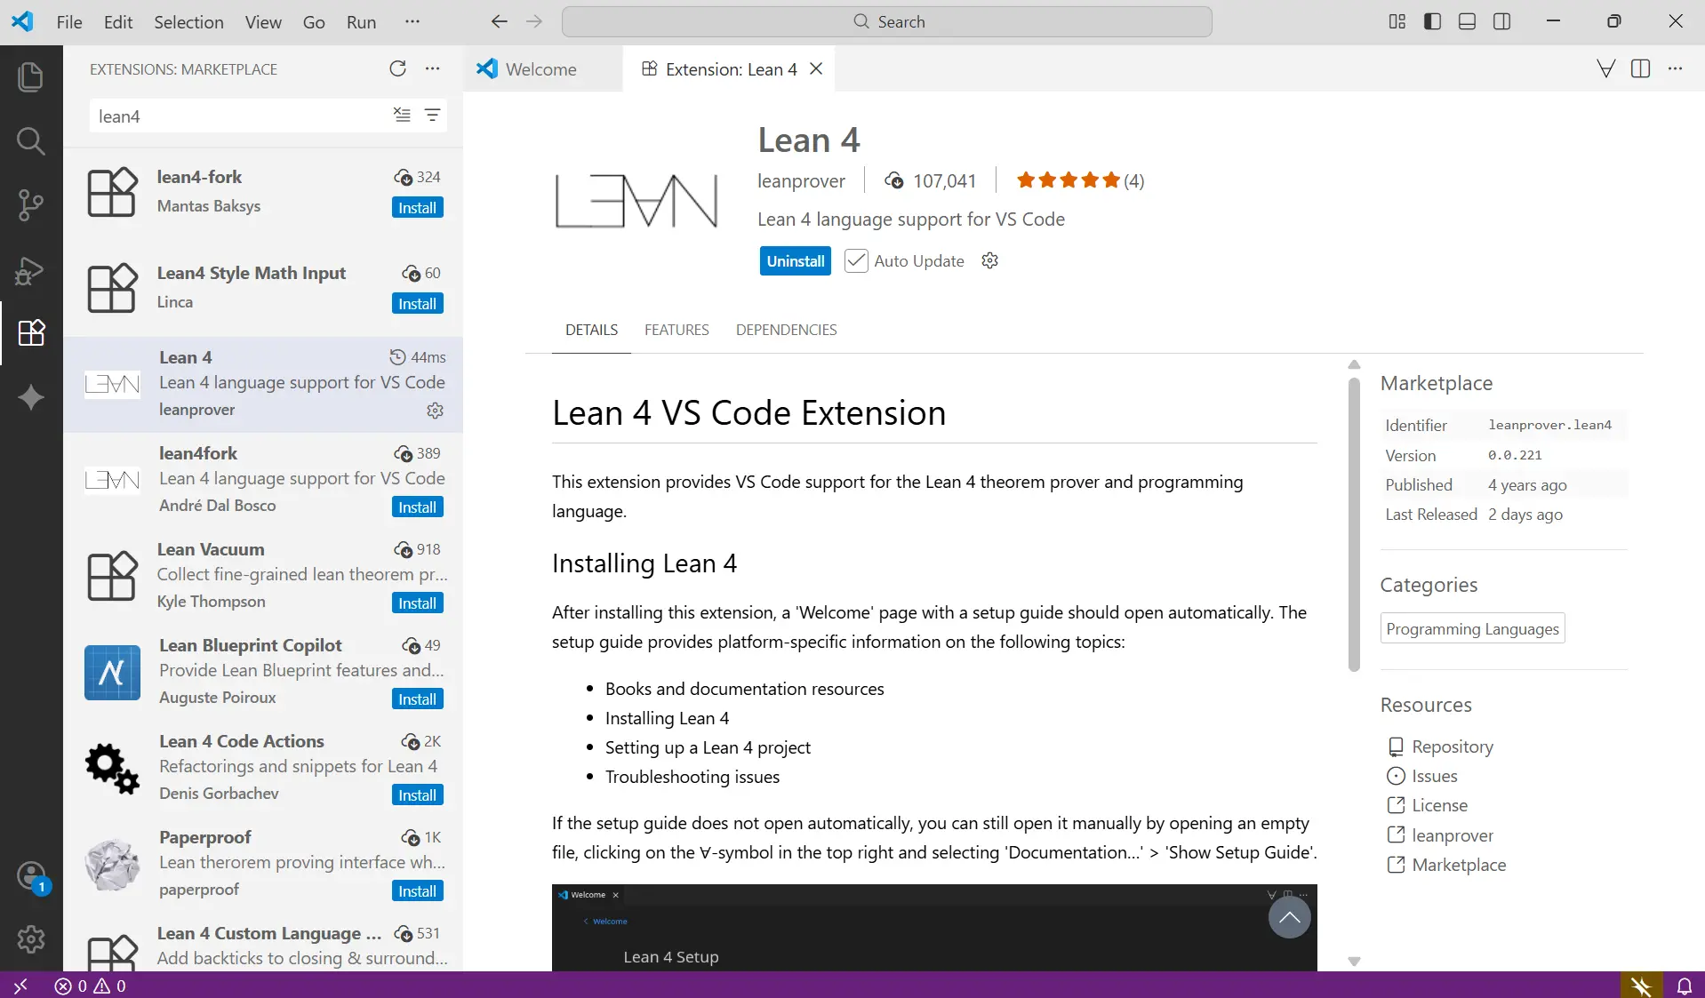Switch to the FEATURES tab

click(676, 330)
